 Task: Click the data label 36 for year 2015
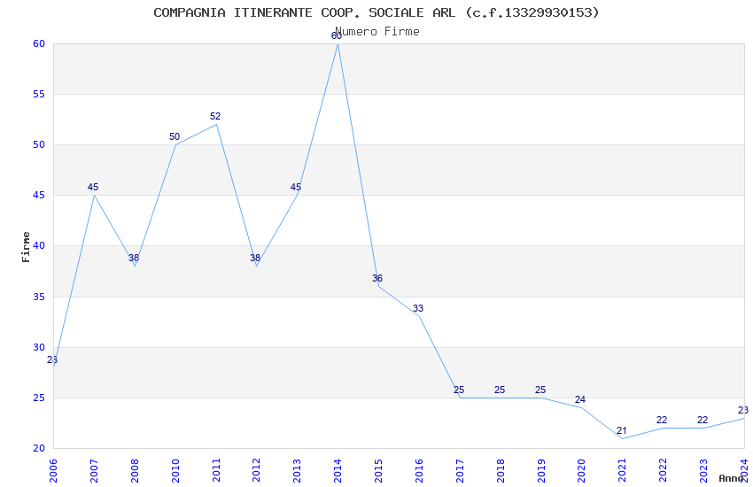[377, 278]
